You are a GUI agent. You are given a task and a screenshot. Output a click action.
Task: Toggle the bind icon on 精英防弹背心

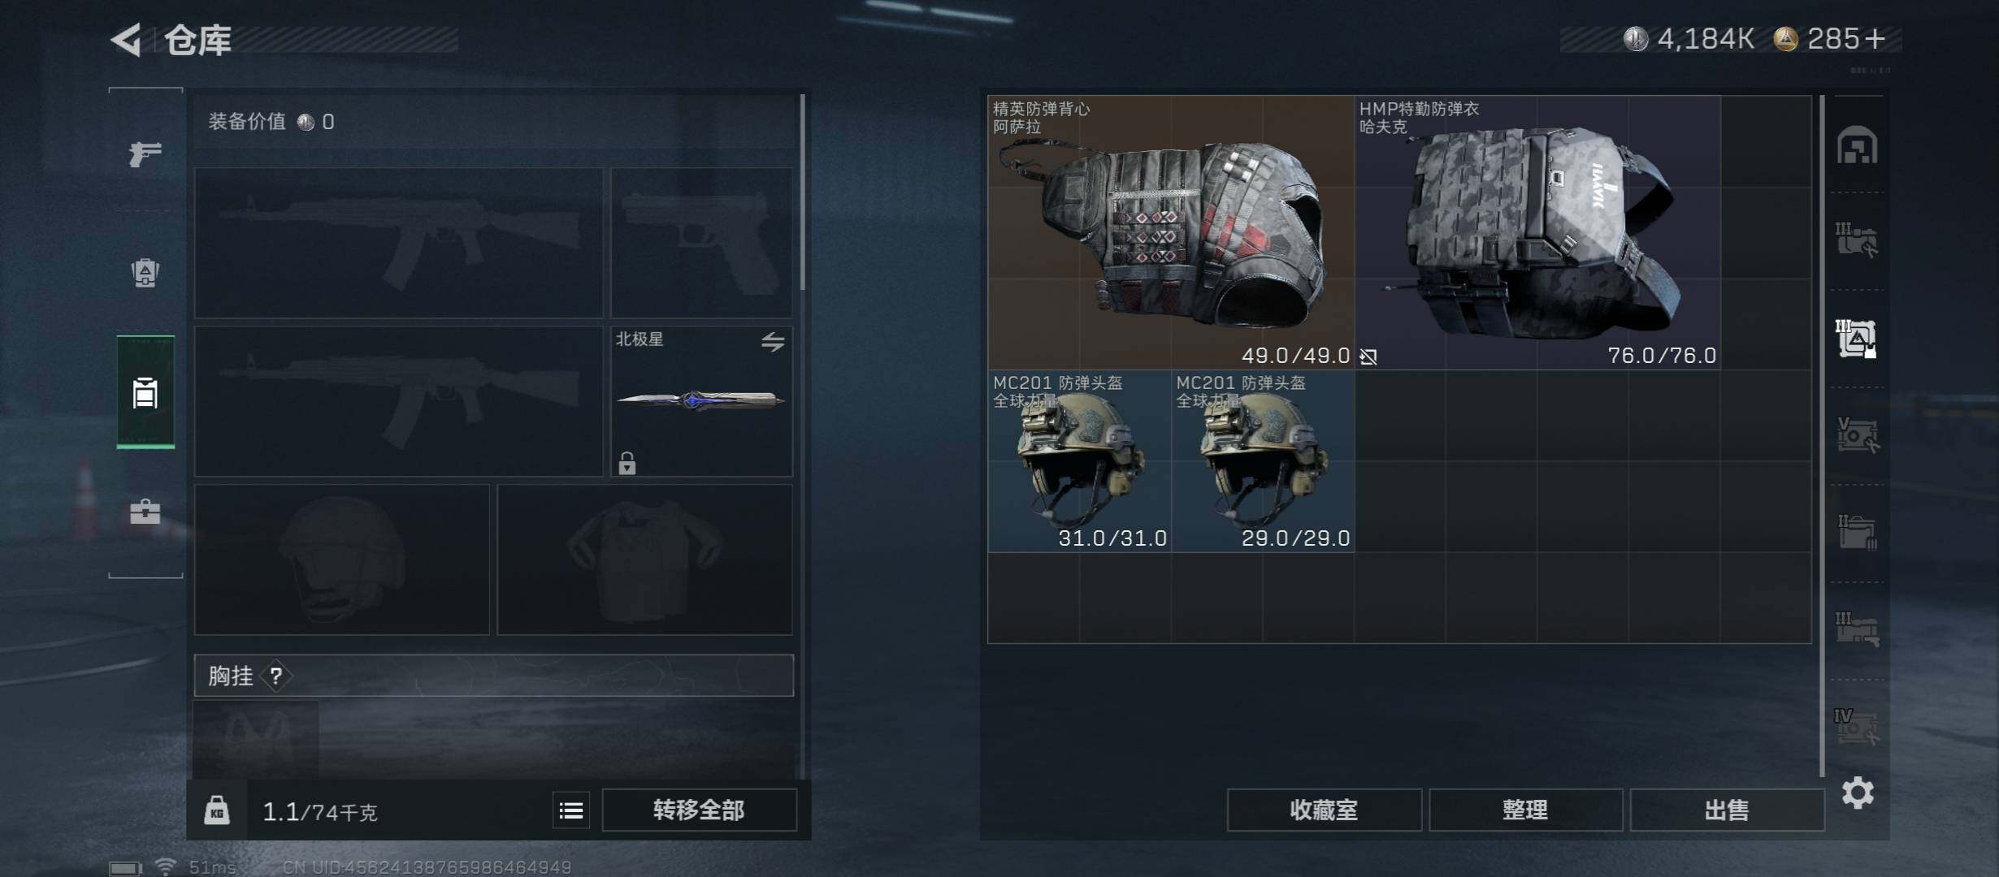point(1368,356)
